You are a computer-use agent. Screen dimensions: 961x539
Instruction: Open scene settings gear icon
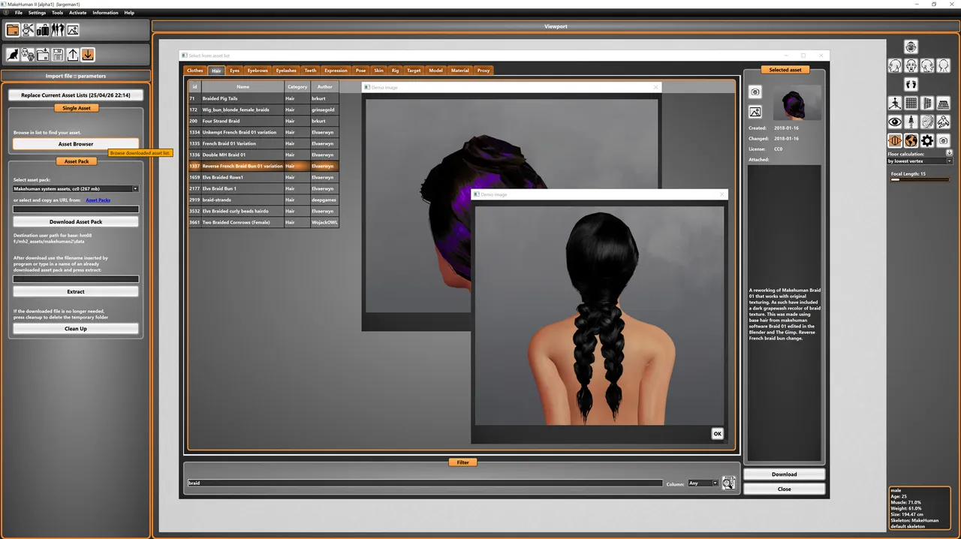[x=927, y=140]
